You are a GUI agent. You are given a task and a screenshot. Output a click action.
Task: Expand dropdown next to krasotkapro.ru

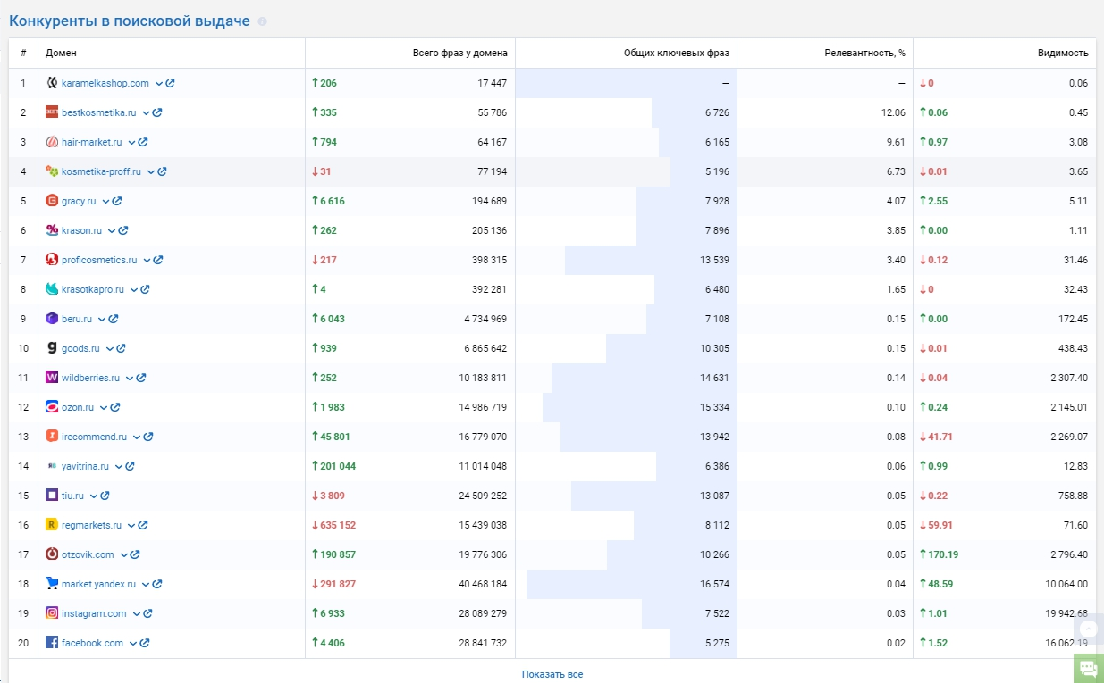(133, 289)
